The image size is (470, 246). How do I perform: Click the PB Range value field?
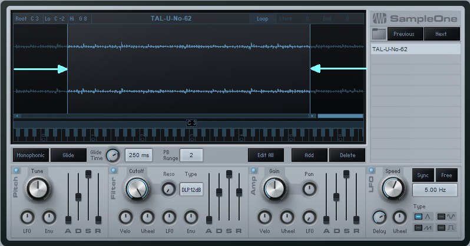tap(191, 155)
